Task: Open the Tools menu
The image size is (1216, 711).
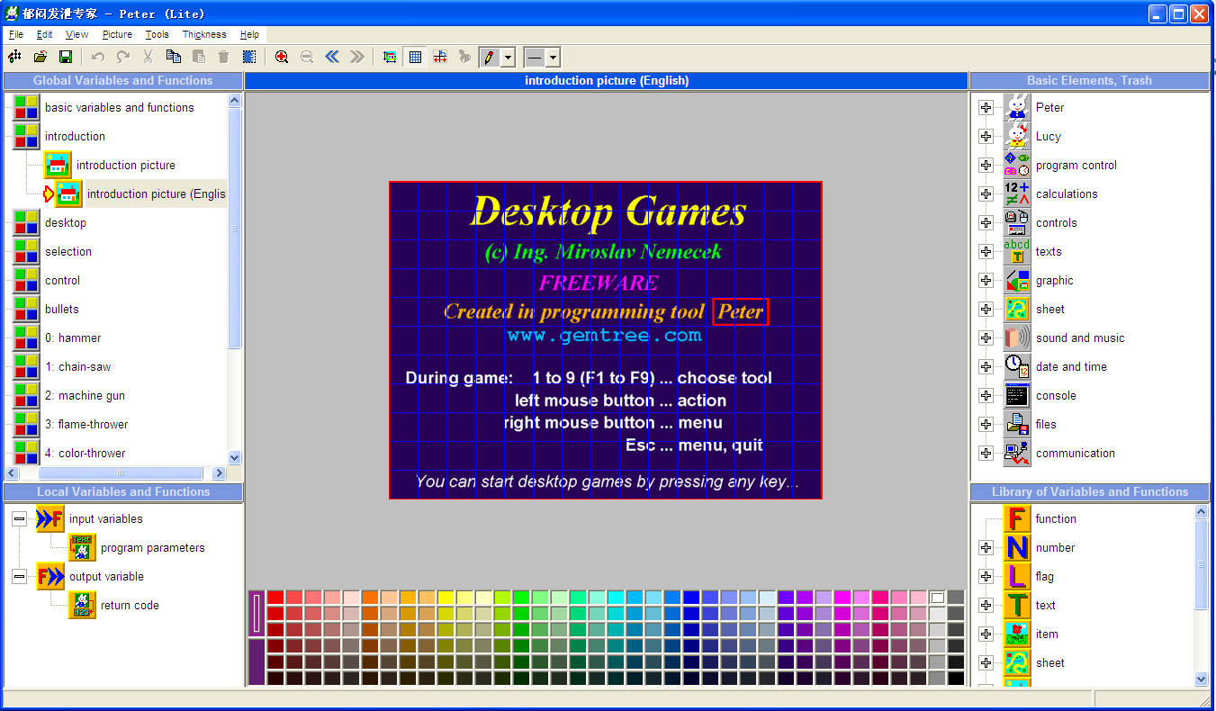Action: [x=158, y=34]
